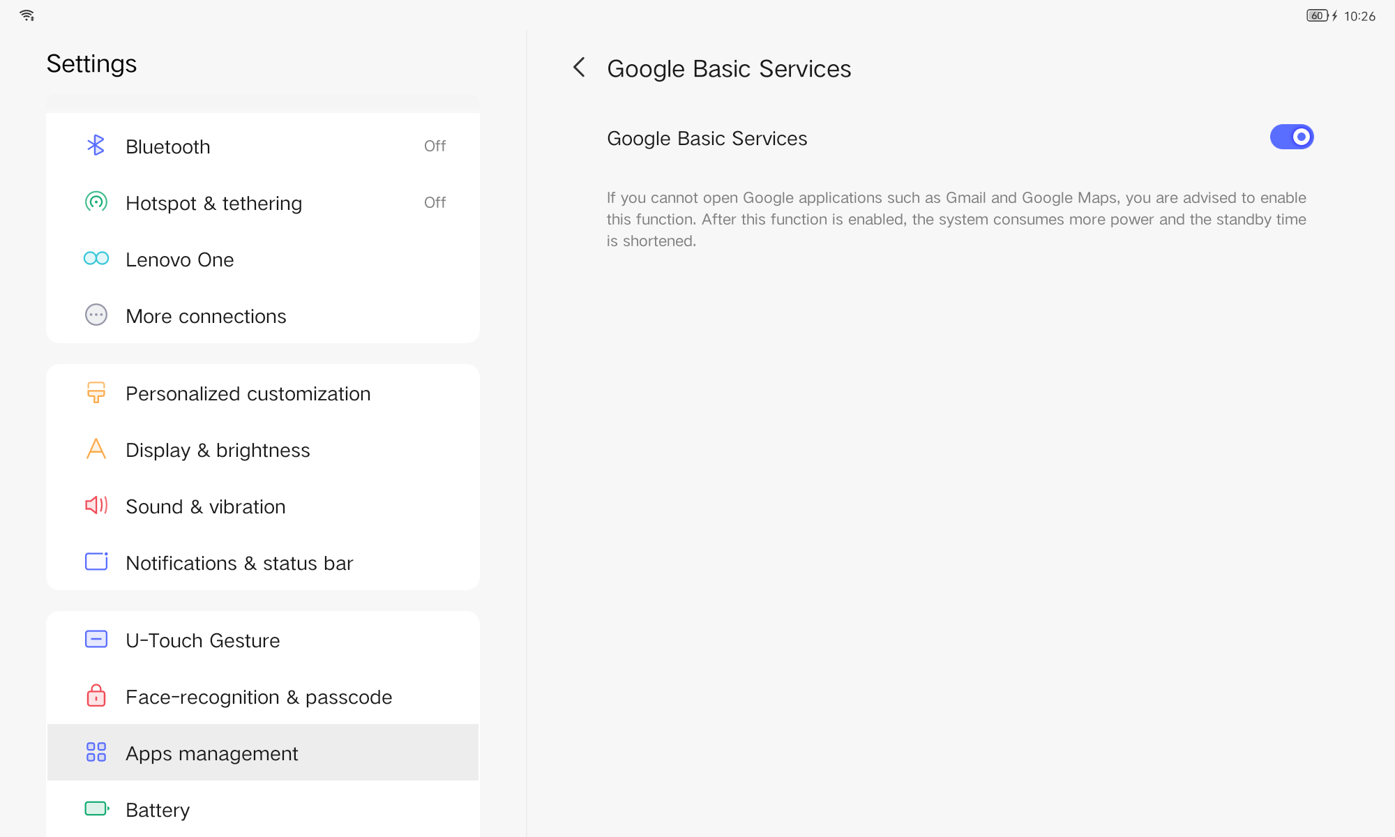
Task: Click the Wi-Fi status bar icon
Action: pos(27,15)
